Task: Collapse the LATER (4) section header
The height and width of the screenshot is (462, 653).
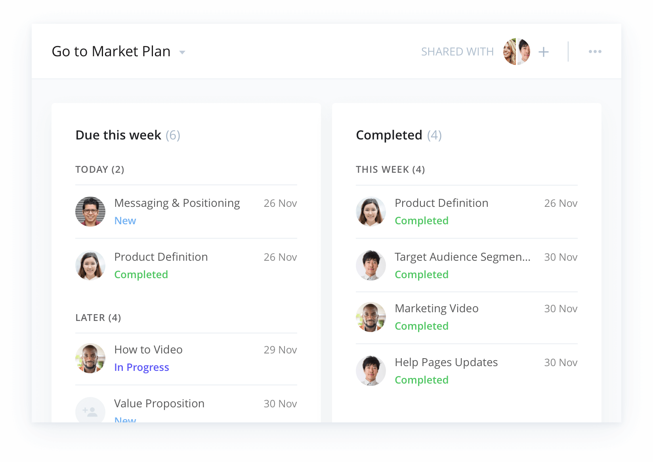Action: 98,318
